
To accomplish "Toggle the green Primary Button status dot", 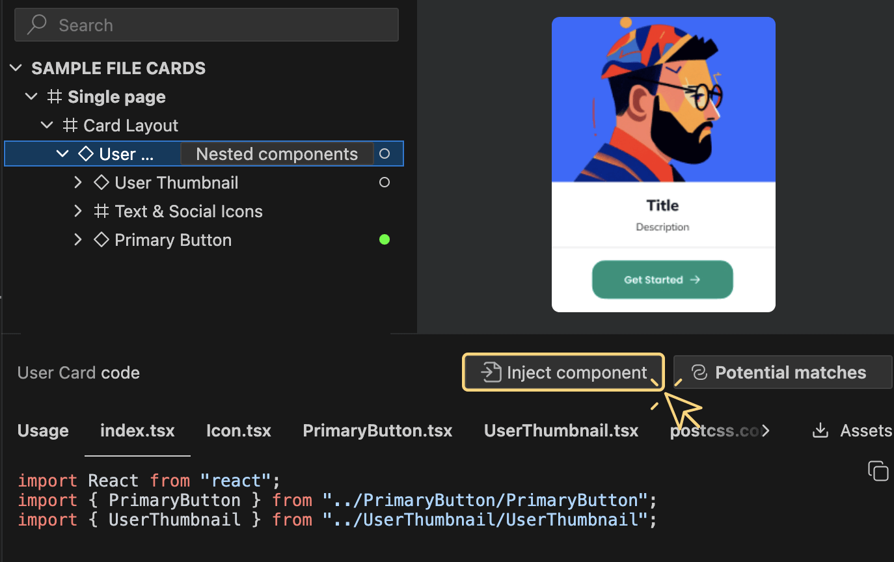I will click(385, 240).
